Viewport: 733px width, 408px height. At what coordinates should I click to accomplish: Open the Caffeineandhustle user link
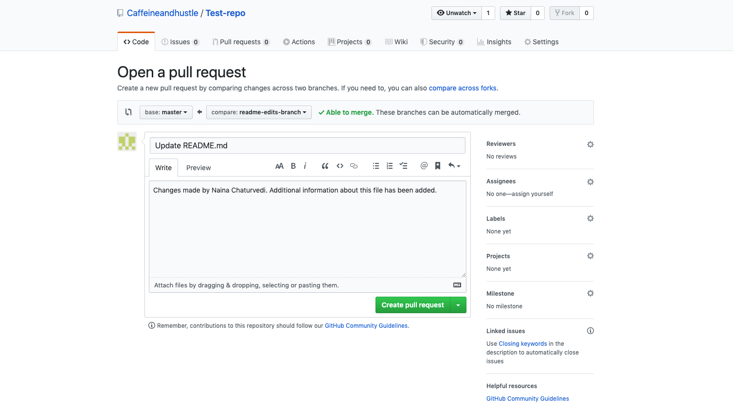pos(162,13)
